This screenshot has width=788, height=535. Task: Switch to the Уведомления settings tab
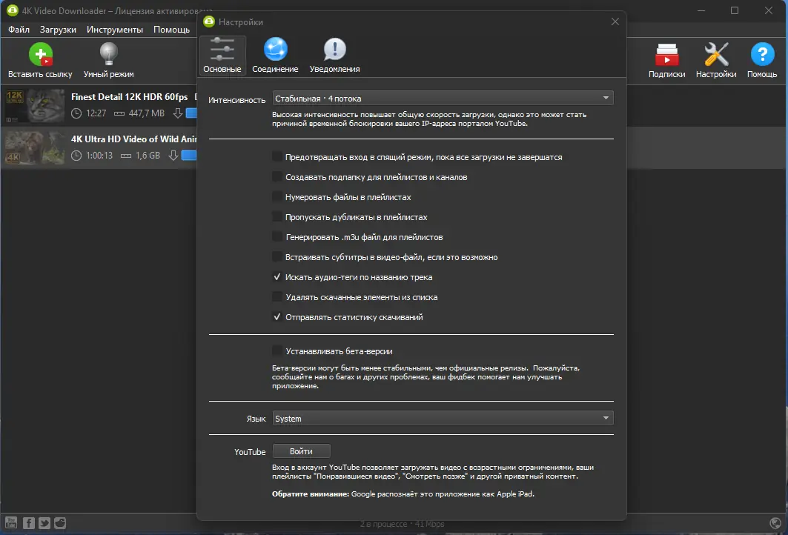coord(335,56)
